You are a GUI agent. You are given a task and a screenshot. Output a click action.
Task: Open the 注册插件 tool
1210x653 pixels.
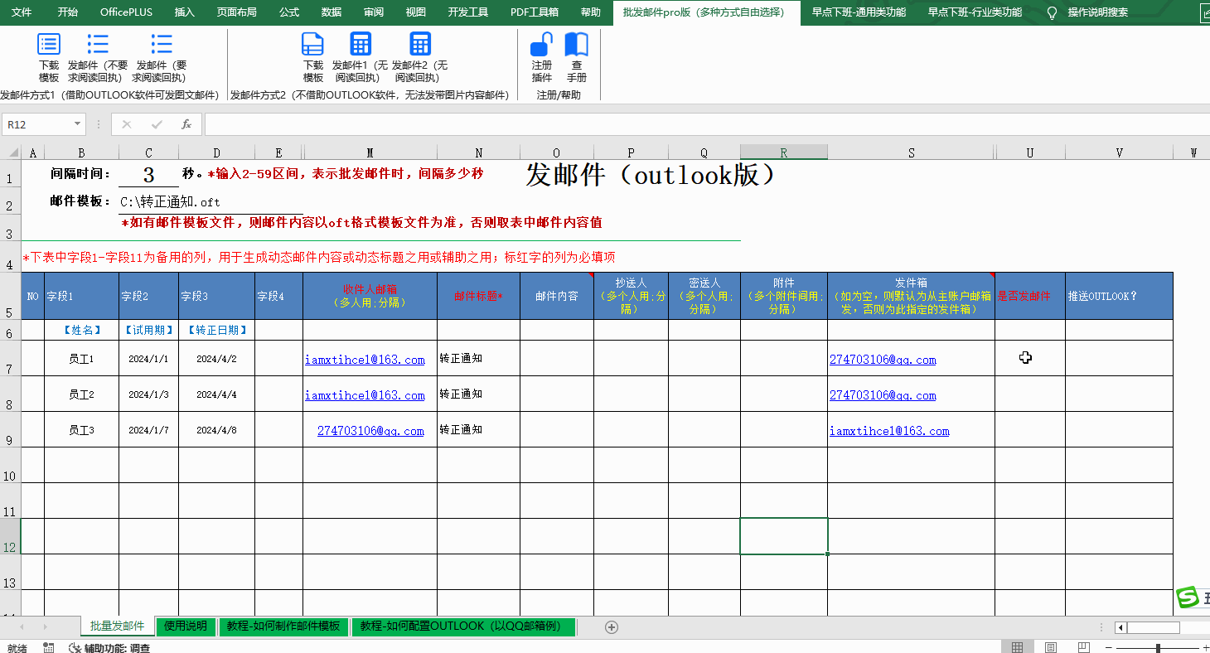point(541,56)
